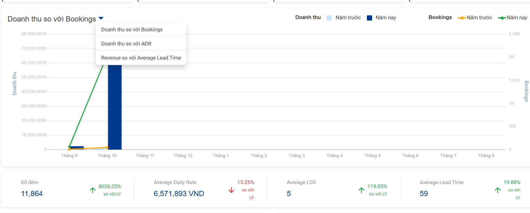The image size is (530, 213).
Task: Choose Revenue so với Average Lead Time
Action: pos(141,58)
